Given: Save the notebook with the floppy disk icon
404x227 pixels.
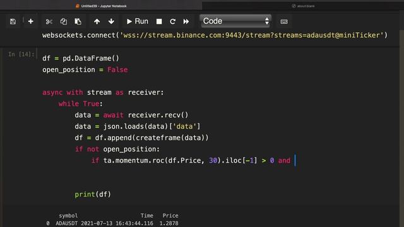Looking at the screenshot, I should click(x=13, y=21).
